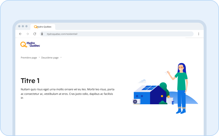
Task: Open the three-dot browser menu
Action: [199, 34]
